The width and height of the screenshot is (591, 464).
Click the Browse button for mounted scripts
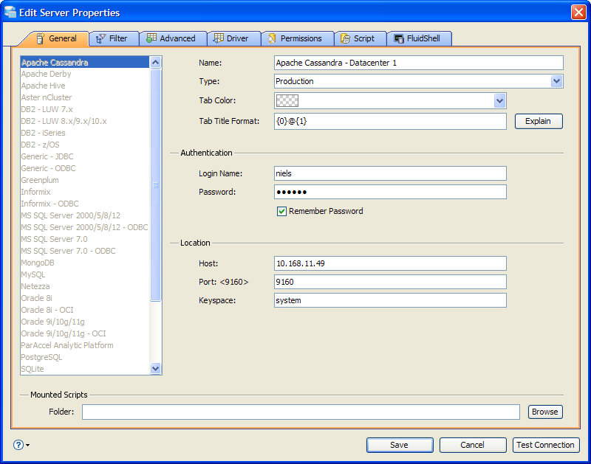(x=545, y=412)
